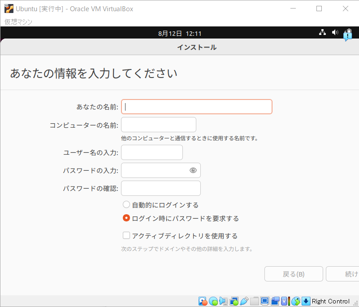
Task: Click the keyboard capture arrow icon
Action: 306,301
